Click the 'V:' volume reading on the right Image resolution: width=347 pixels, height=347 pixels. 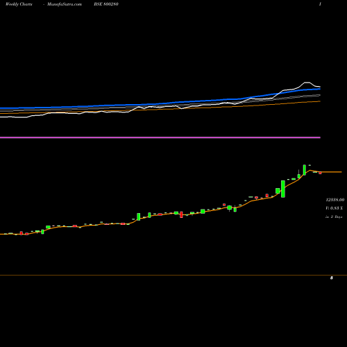pyautogui.click(x=334, y=208)
